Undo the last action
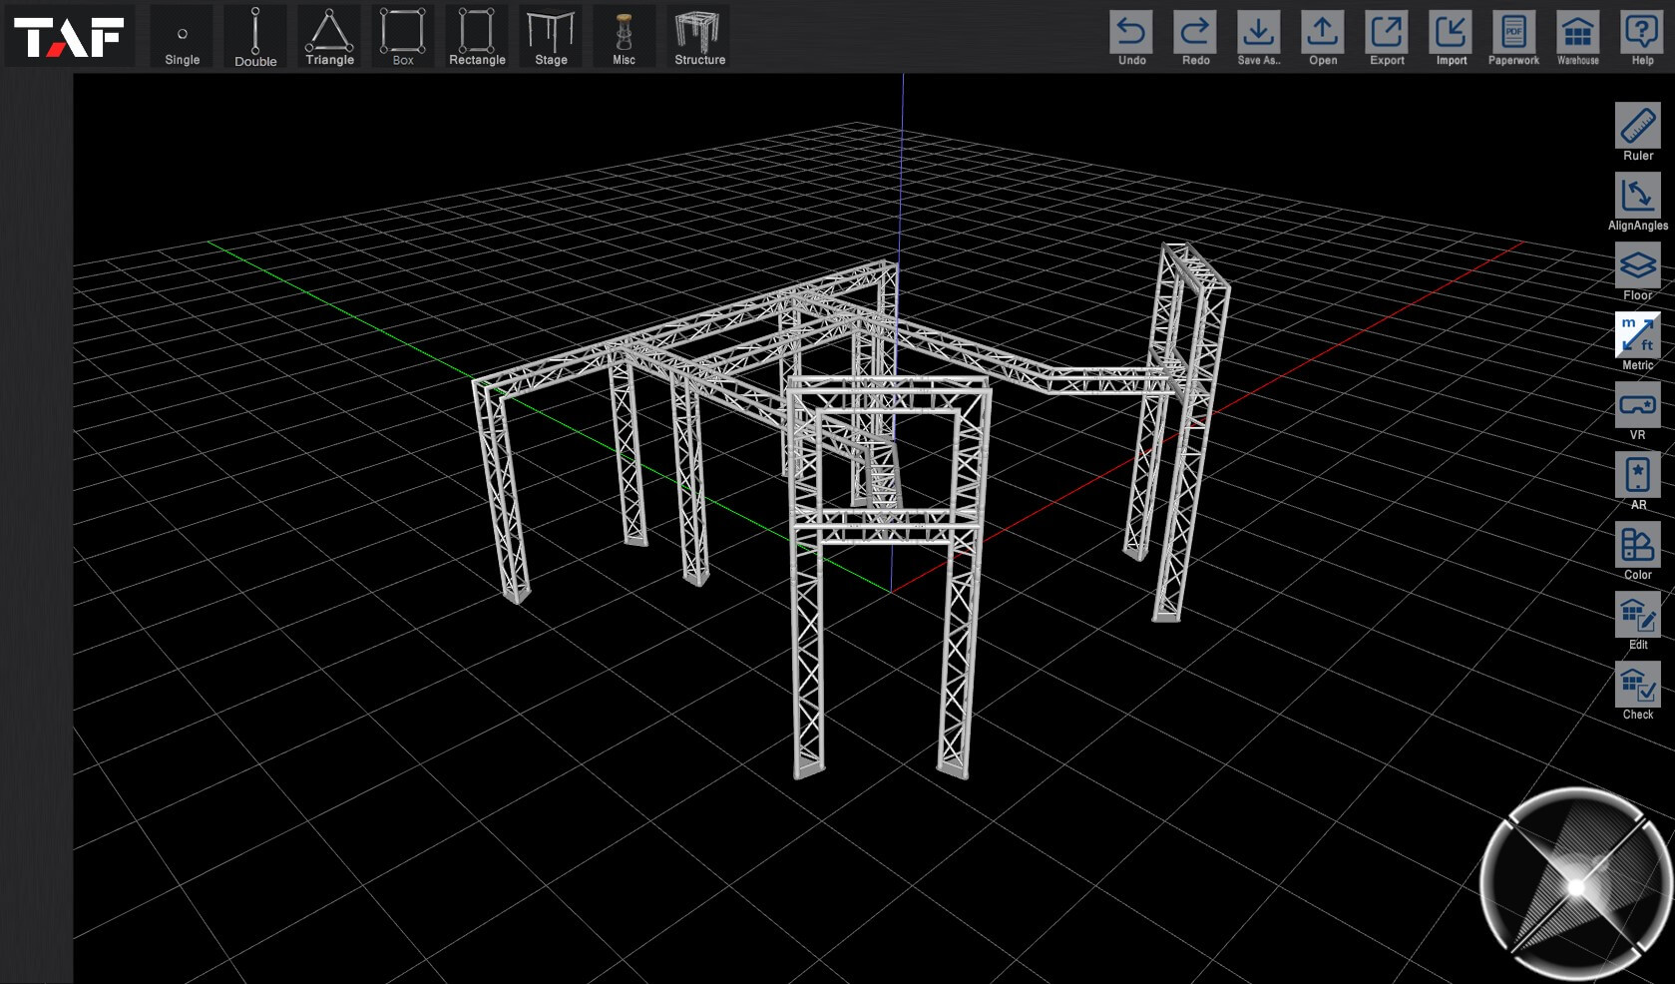 (1131, 39)
